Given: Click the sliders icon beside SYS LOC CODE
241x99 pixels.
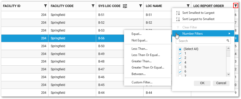Looking at the screenshot, I should click(x=125, y=6).
